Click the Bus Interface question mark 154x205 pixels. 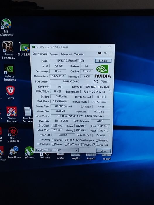coord(110,92)
